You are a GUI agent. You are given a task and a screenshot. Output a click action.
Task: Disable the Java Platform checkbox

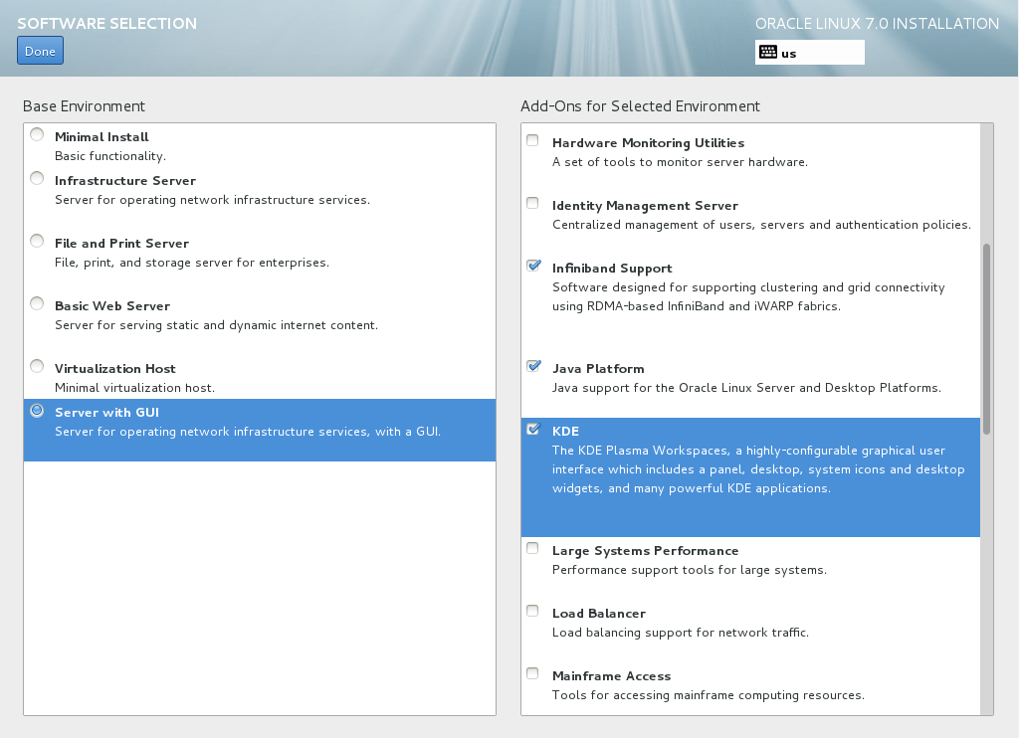point(533,366)
